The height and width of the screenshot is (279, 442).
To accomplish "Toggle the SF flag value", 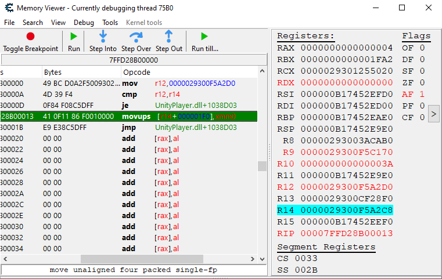I will coord(422,71).
